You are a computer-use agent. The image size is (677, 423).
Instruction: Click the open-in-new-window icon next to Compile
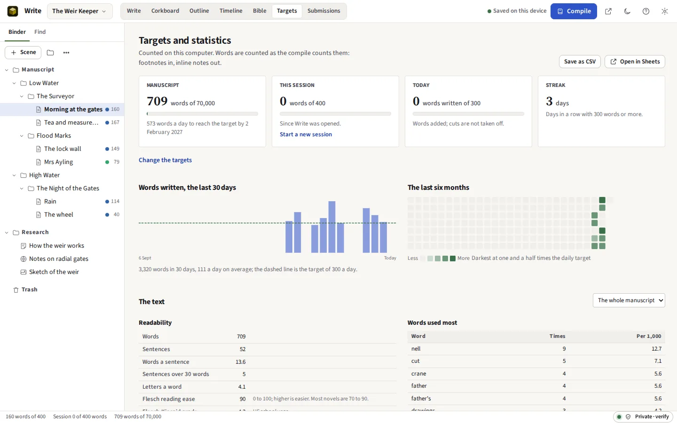608,11
